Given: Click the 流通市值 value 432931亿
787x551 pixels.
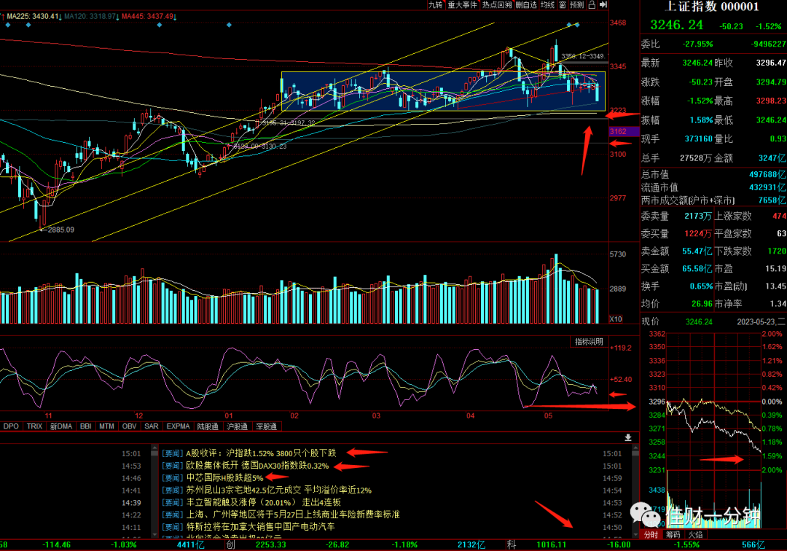Looking at the screenshot, I should tap(767, 187).
